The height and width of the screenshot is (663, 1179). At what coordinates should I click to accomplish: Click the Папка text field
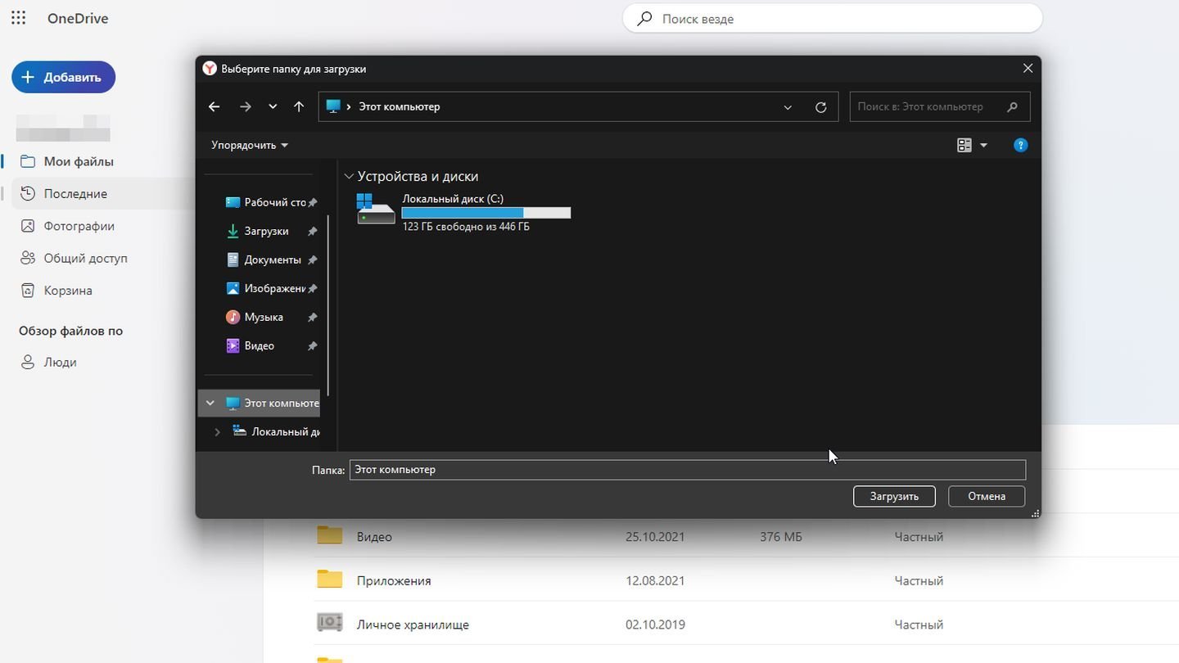coord(688,470)
